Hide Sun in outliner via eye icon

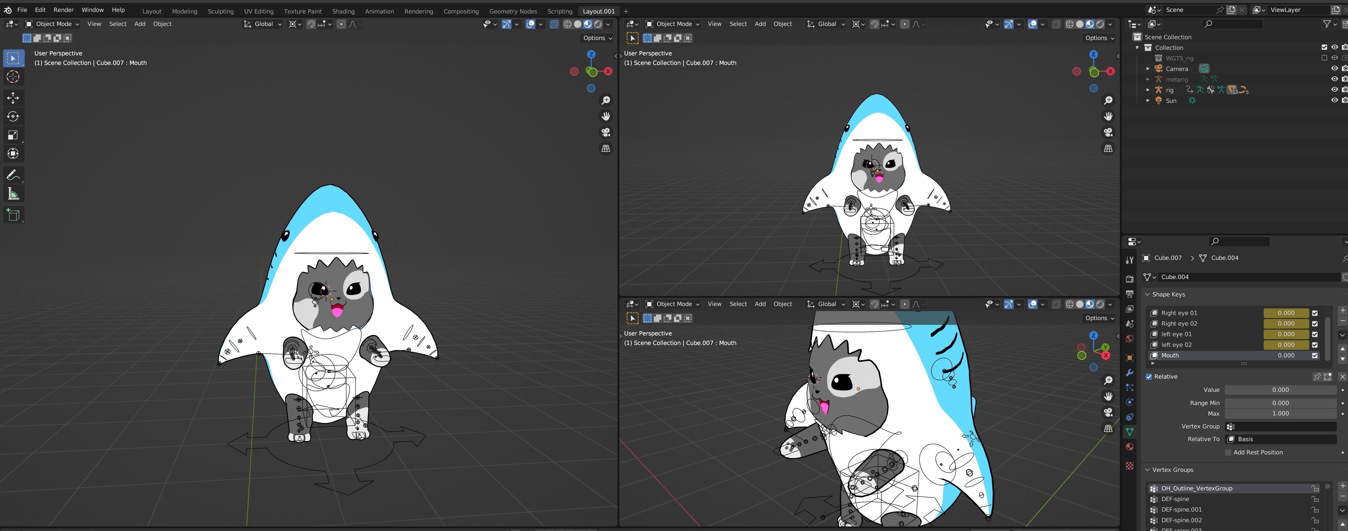1334,100
